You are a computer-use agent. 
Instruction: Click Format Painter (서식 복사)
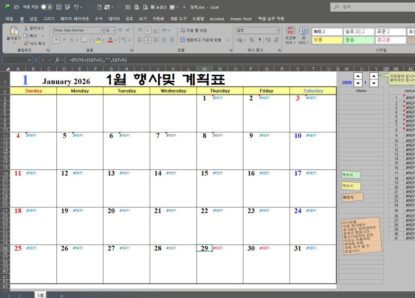[34, 43]
